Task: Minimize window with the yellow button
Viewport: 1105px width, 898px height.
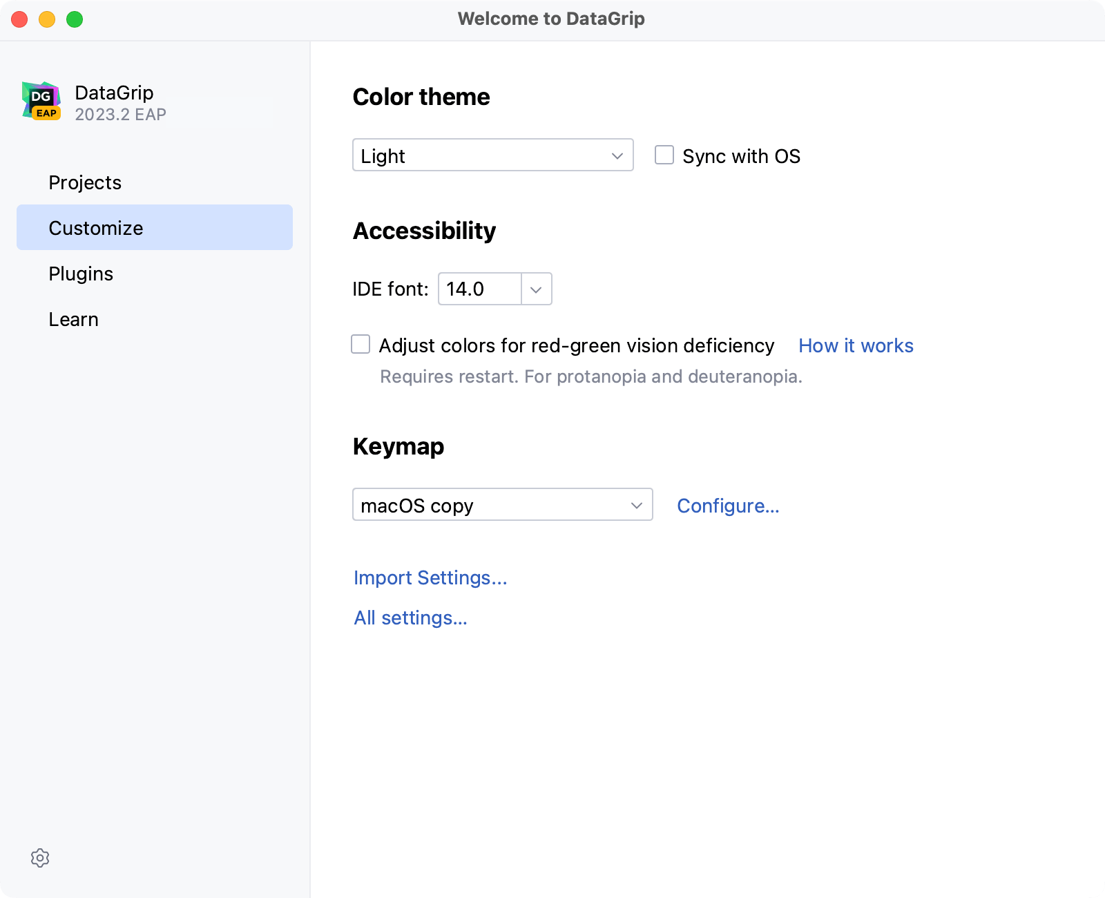Action: click(x=47, y=19)
